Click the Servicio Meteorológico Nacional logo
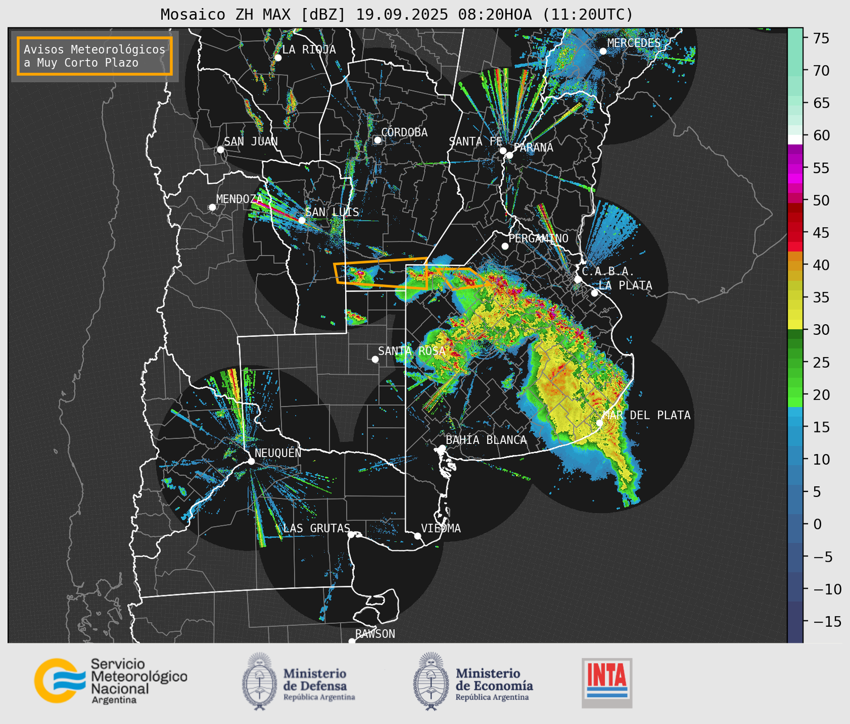Image resolution: width=850 pixels, height=724 pixels. tap(110, 681)
